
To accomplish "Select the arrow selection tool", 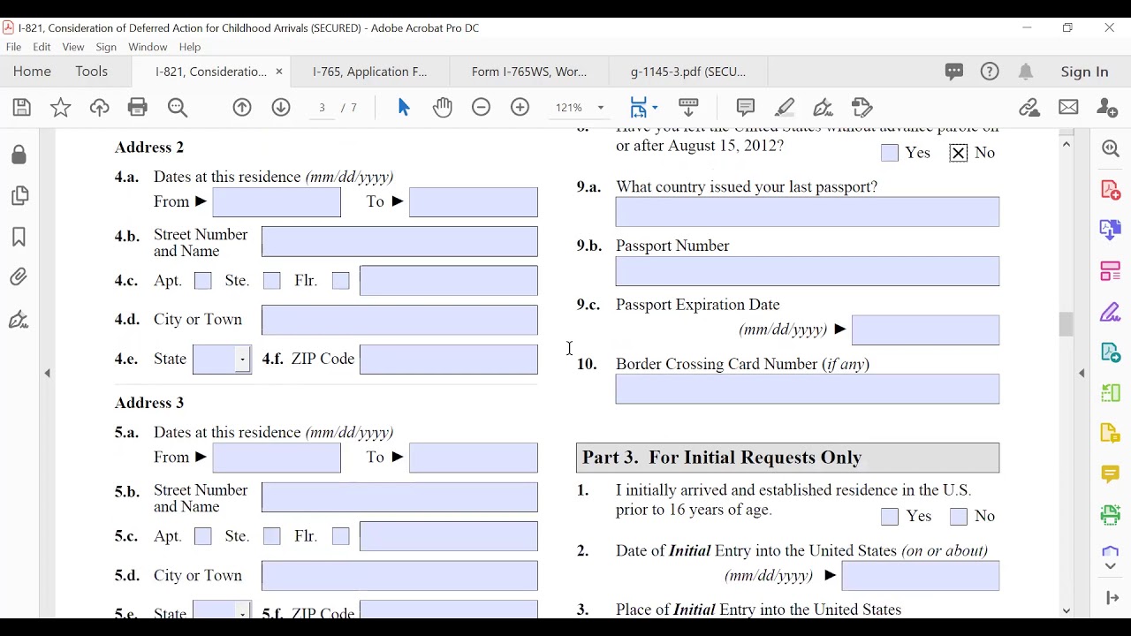I will 404,108.
